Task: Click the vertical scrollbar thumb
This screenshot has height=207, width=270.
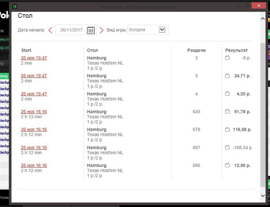Action: [263, 115]
